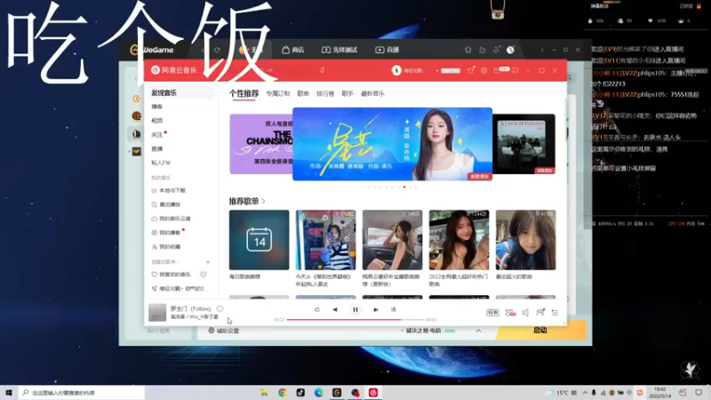Switch to the 最新音乐 tab
Viewport: 711px width, 400px height.
(372, 93)
